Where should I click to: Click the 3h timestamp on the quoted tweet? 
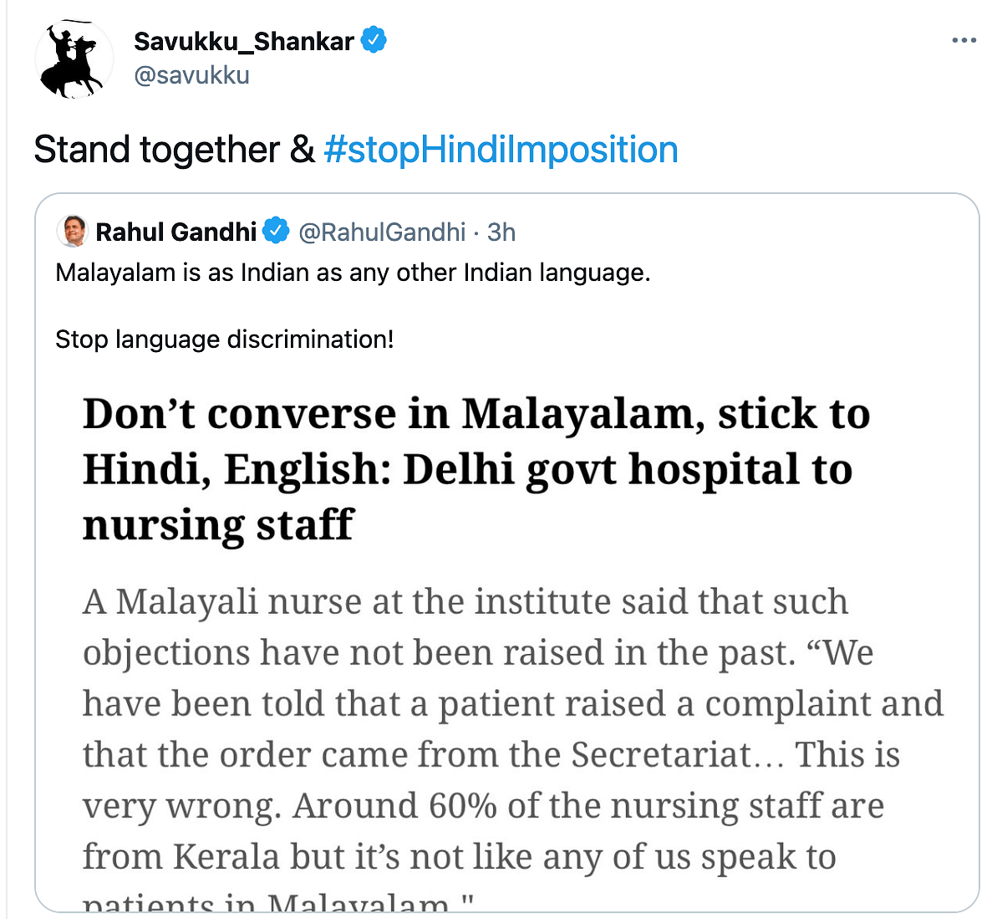pyautogui.click(x=501, y=232)
